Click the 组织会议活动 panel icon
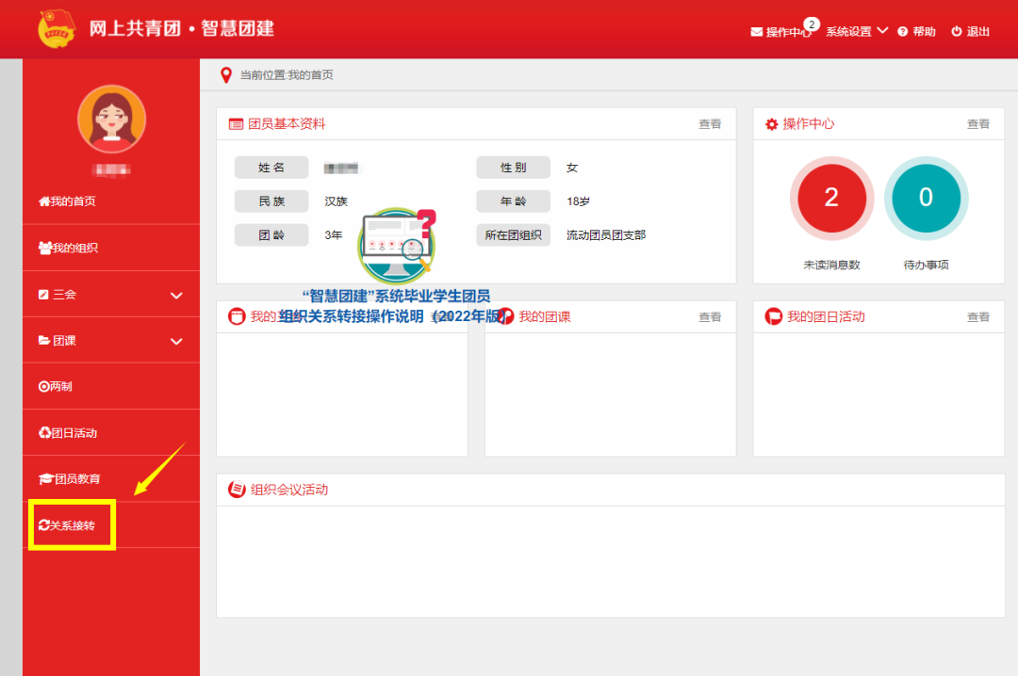1018x676 pixels. [x=237, y=490]
